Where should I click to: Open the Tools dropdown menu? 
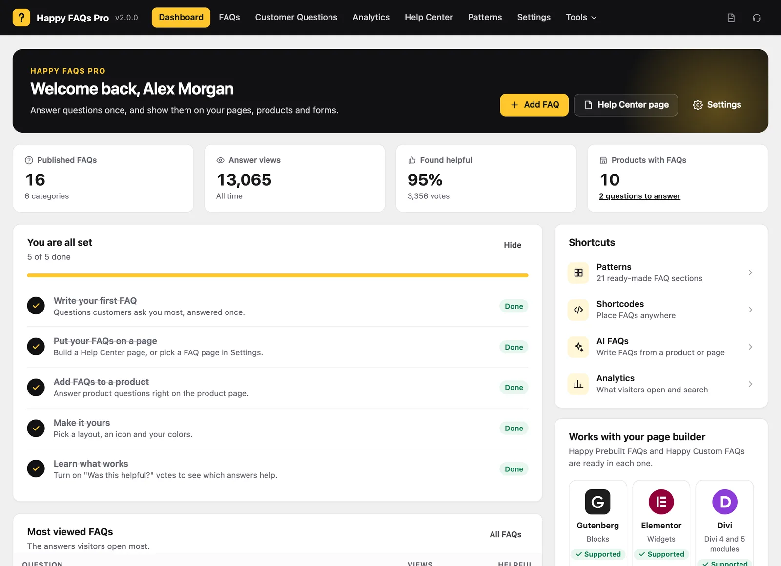tap(581, 18)
